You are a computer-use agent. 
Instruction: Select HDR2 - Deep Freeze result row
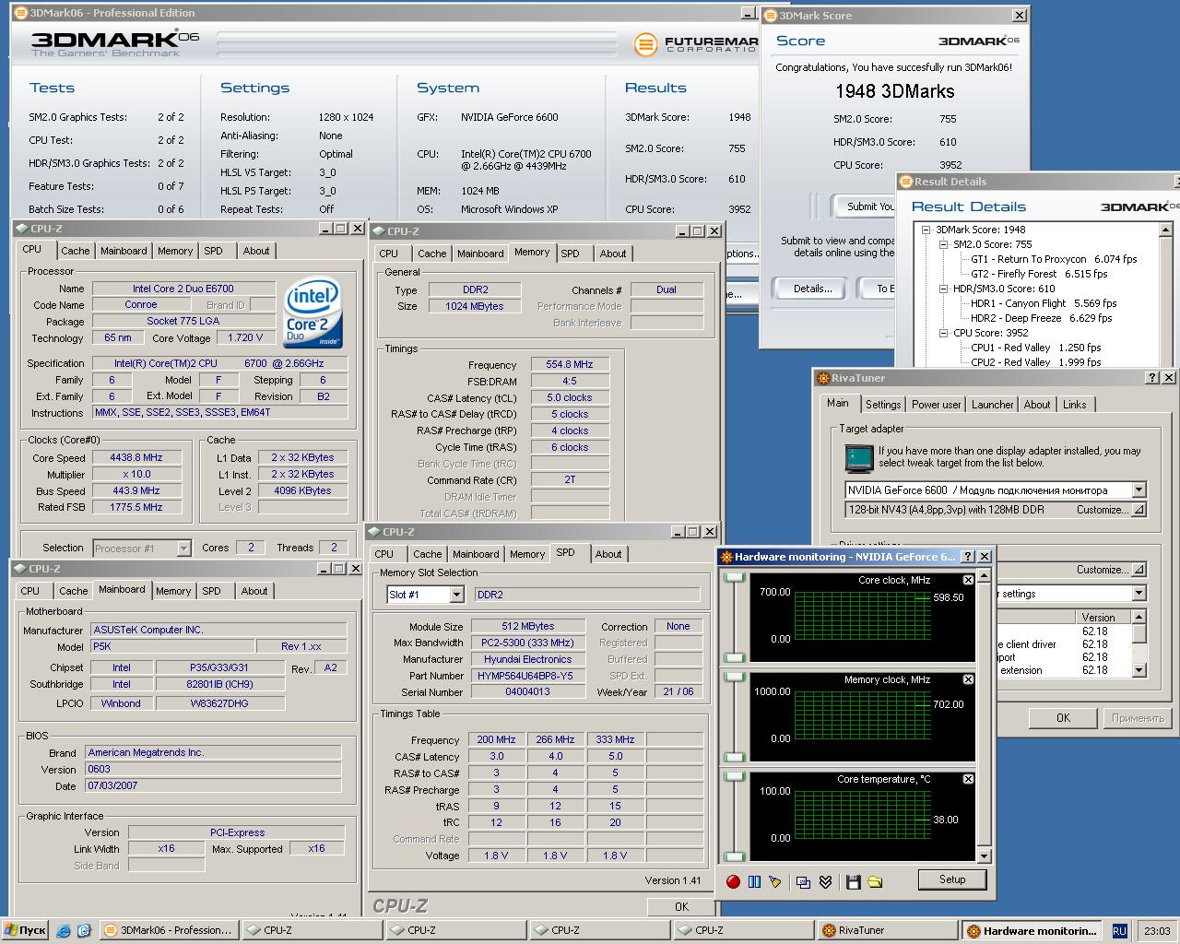click(x=1041, y=318)
